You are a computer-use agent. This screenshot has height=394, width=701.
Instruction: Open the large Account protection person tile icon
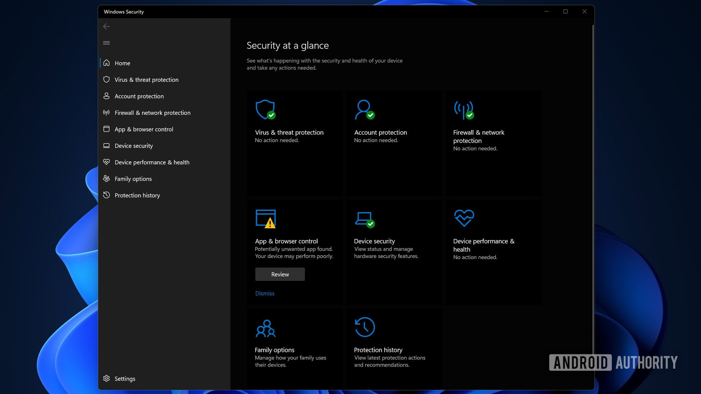pos(364,109)
